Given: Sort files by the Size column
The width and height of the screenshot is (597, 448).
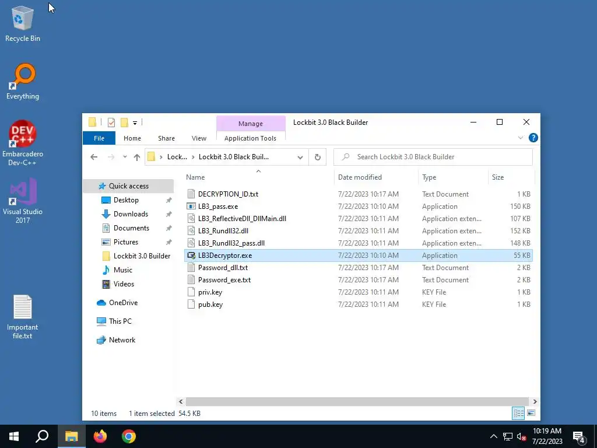Looking at the screenshot, I should (x=511, y=177).
